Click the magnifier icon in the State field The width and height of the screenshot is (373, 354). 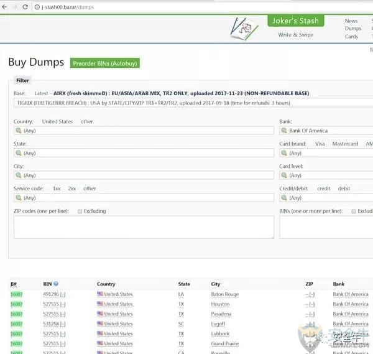coord(18,153)
